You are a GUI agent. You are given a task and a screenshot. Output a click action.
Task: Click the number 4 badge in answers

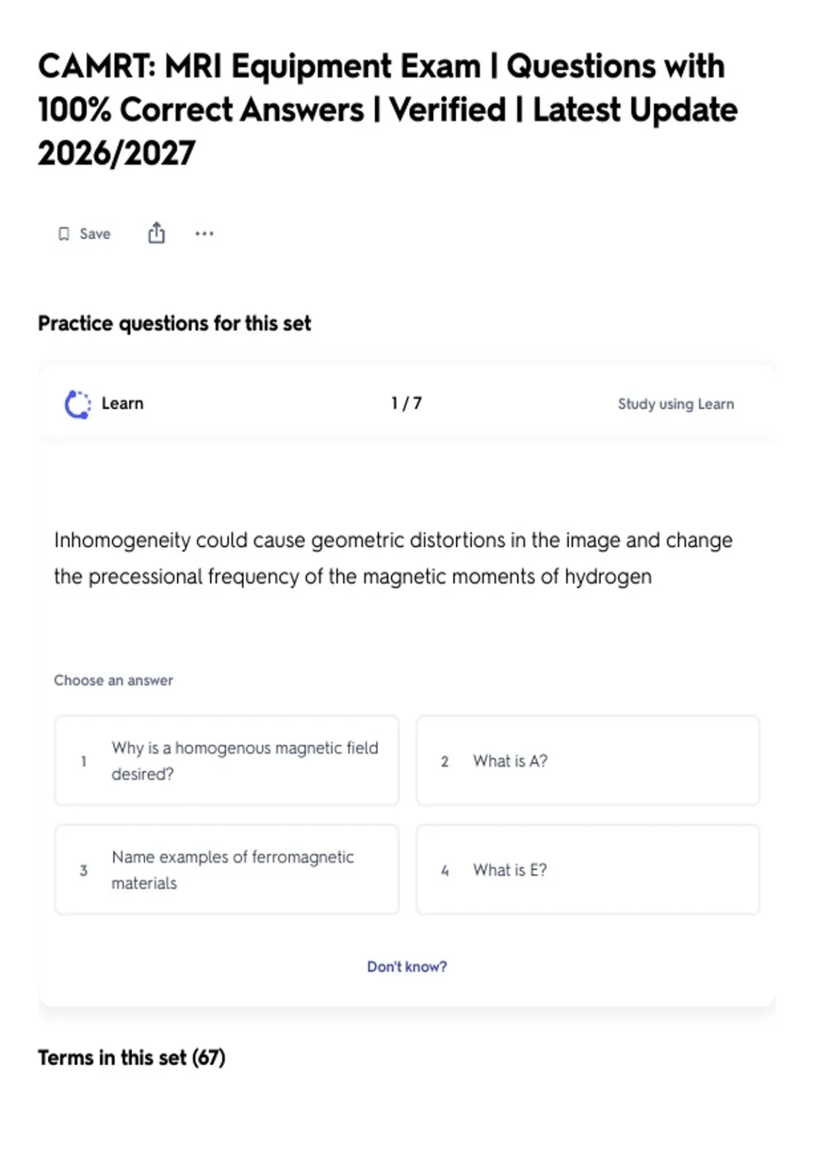point(444,870)
